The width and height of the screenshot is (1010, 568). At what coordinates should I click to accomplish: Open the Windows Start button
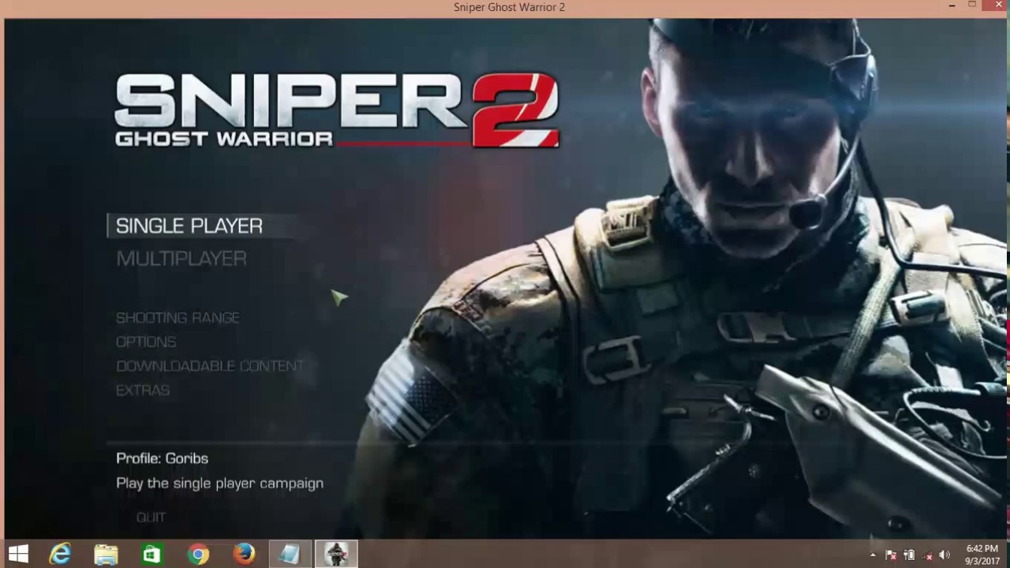[x=18, y=555]
